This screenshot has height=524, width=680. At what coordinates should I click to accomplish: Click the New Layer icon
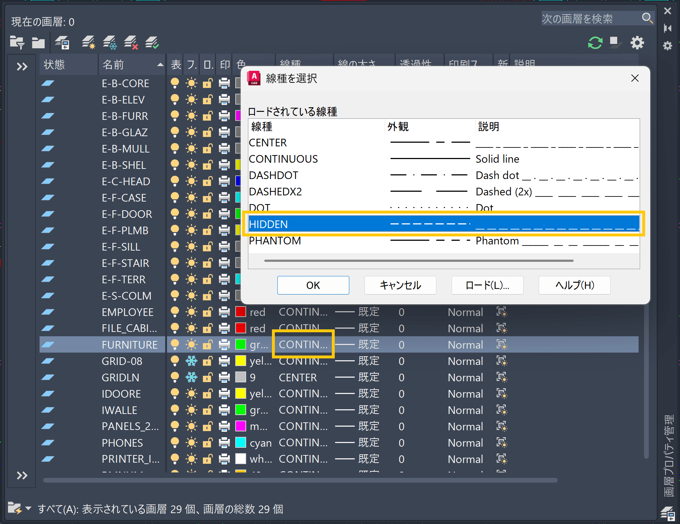[88, 42]
